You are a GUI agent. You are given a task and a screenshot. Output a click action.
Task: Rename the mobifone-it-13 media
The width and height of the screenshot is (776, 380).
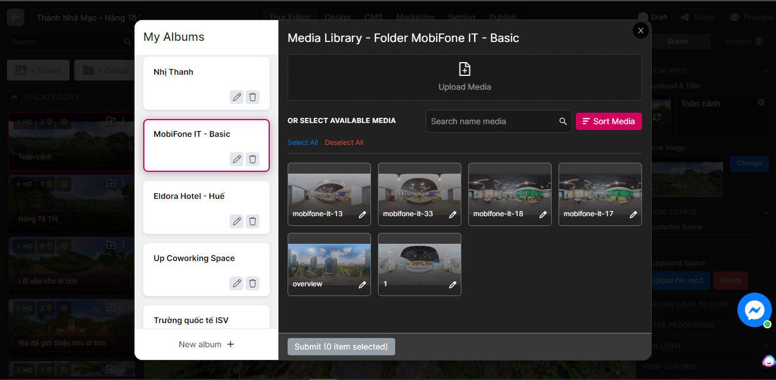coord(362,214)
